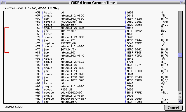Select the highlighted hex value 6016

pyautogui.click(x=129, y=28)
